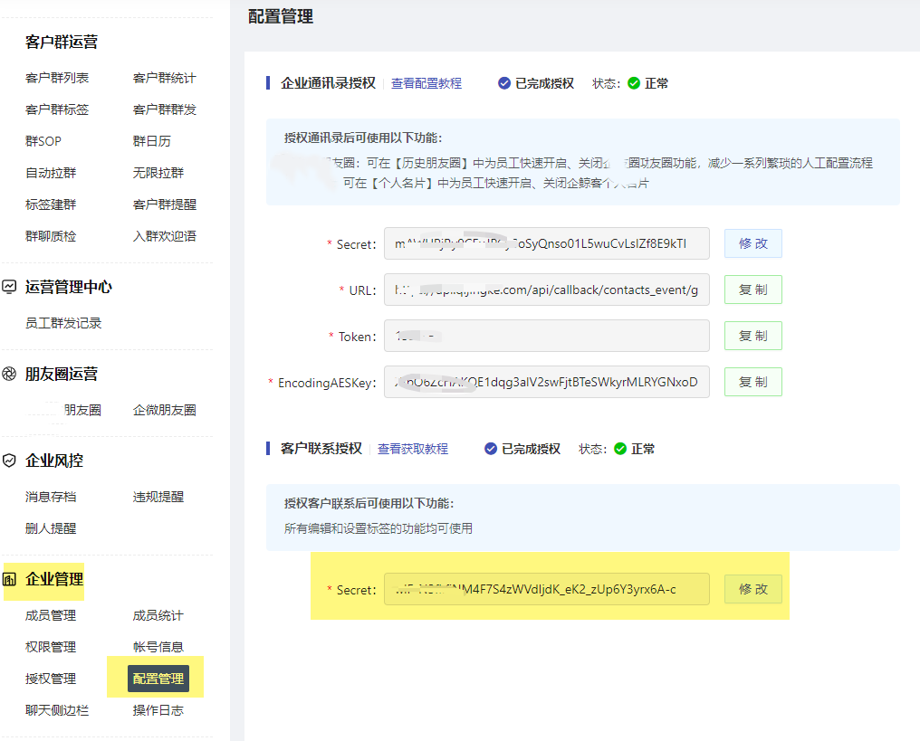
Task: Open 员工群发记录
Action: point(63,323)
